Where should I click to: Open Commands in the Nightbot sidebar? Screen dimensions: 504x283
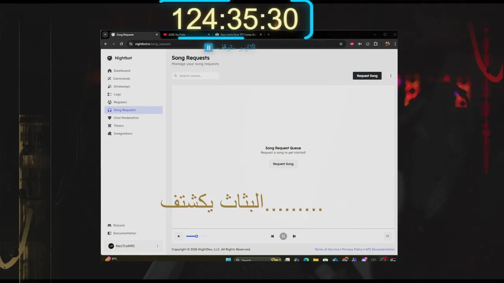pyautogui.click(x=133, y=79)
